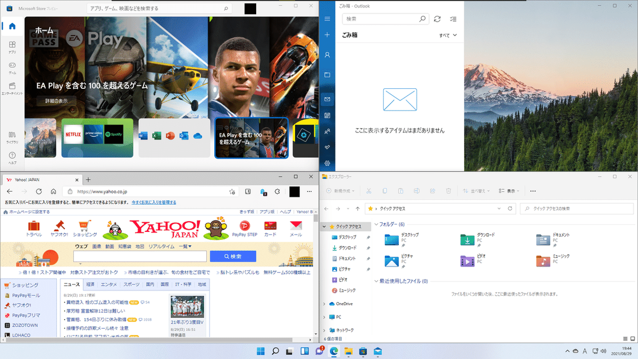Reload the Yahoo! JAPAN page
This screenshot has height=359, width=638.
coord(39,191)
